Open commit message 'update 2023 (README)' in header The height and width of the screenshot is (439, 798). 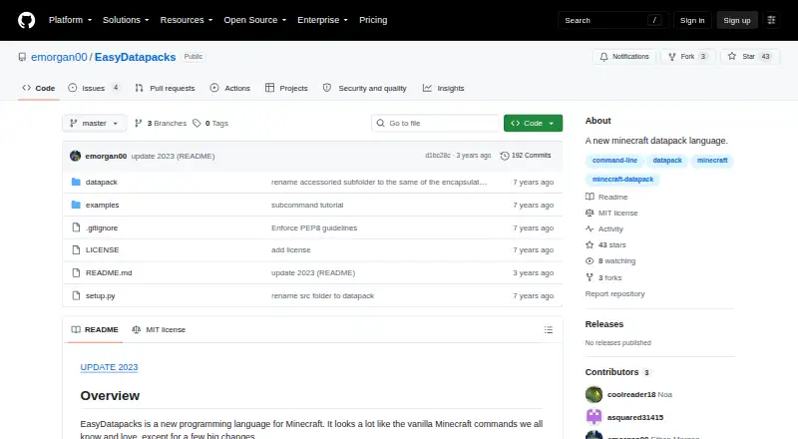[x=173, y=156]
